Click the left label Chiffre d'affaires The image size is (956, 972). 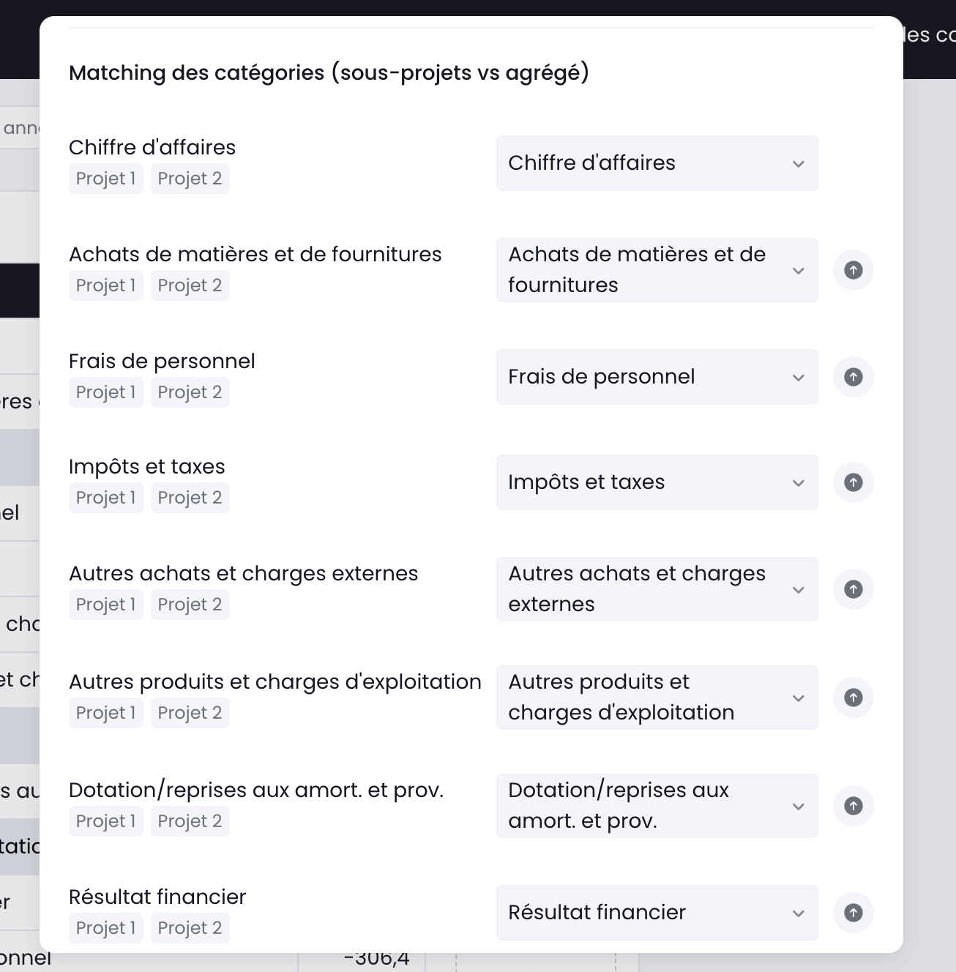click(152, 148)
